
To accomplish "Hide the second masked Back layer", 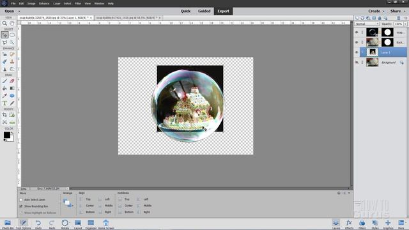I will coord(357,42).
